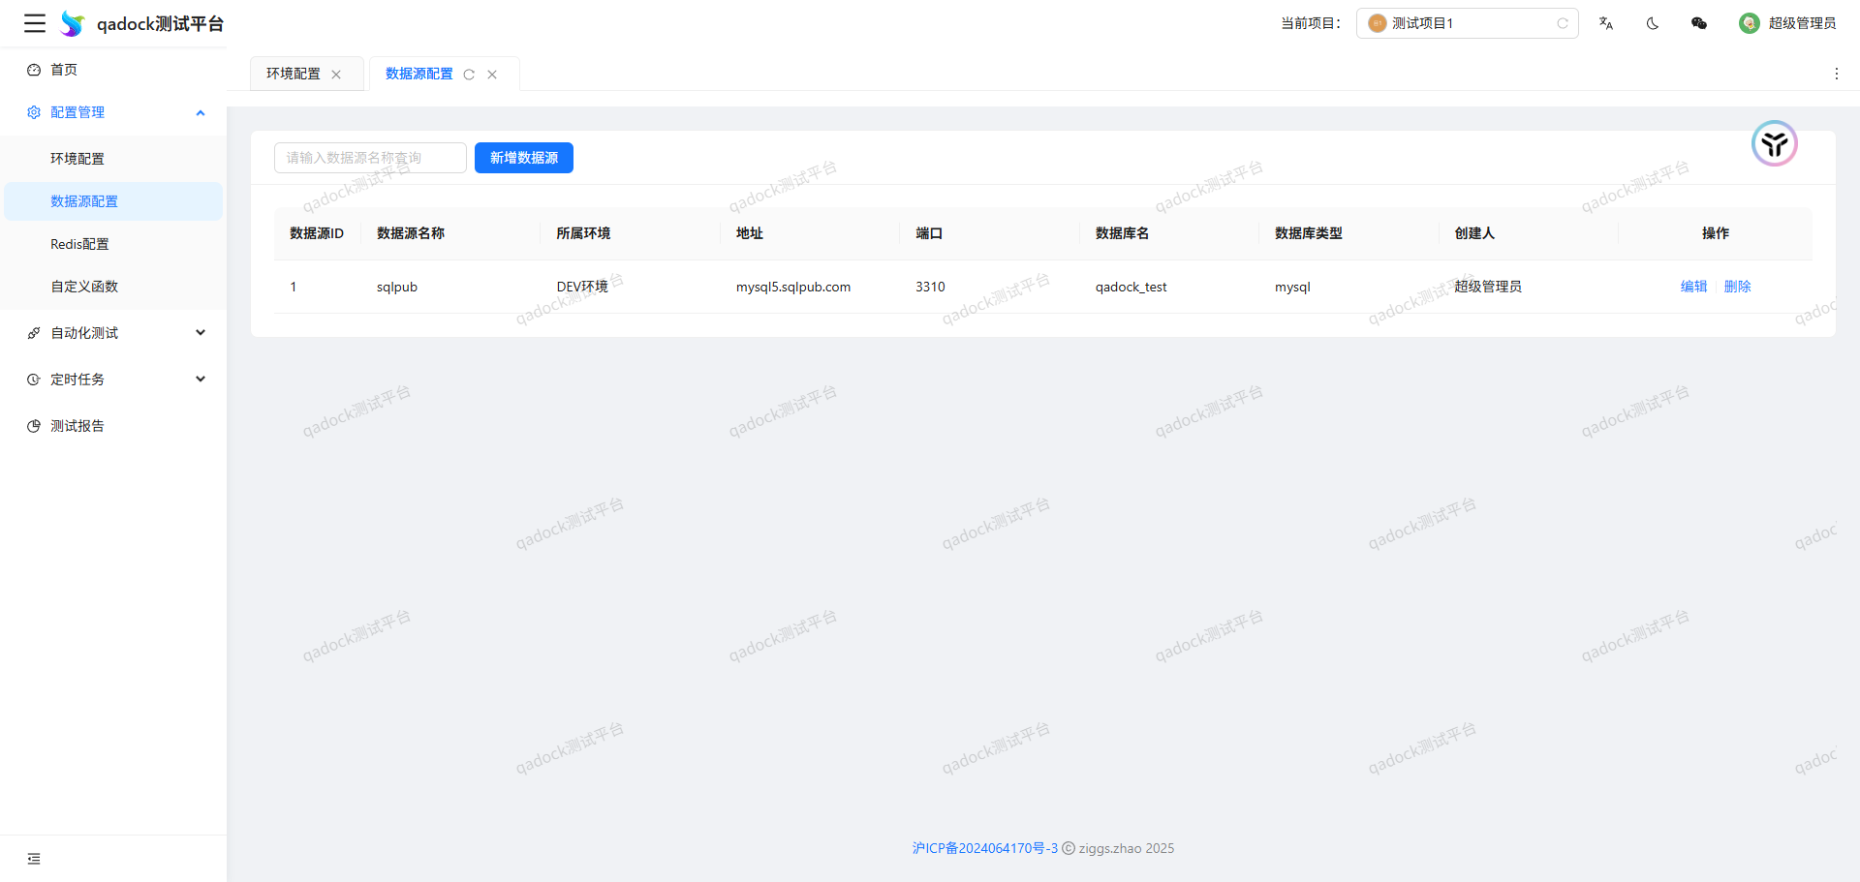Select the 数据源配置 tab
1860x882 pixels.
[419, 74]
